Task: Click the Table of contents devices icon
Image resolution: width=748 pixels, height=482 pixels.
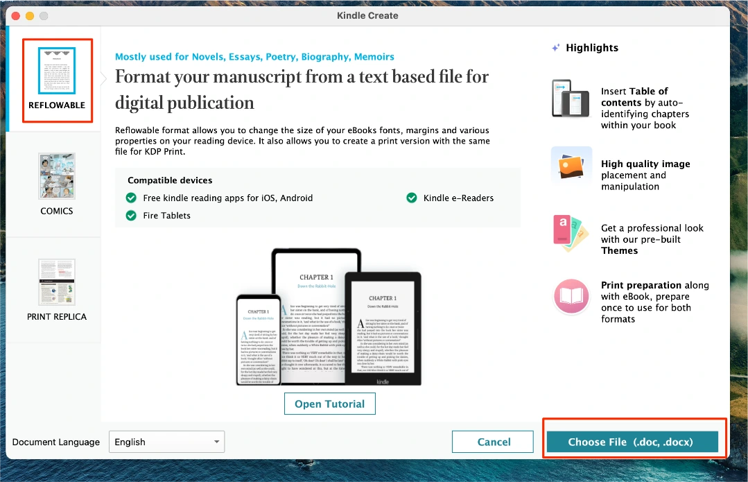Action: click(571, 98)
